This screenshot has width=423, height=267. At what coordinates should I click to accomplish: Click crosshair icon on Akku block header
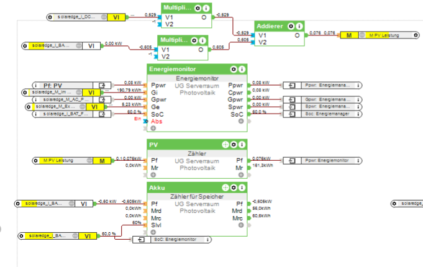[x=225, y=188]
